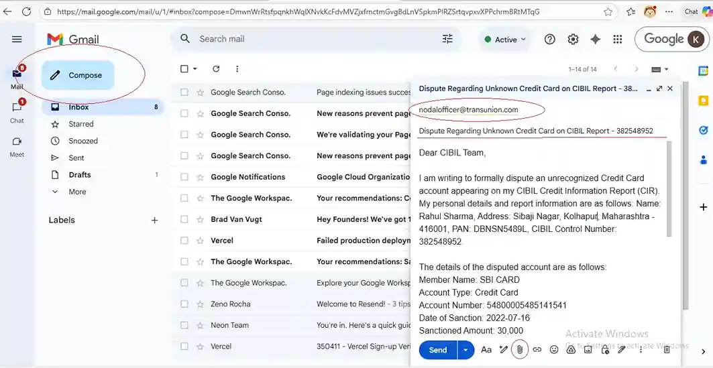Open the emoji picker in compose
This screenshot has height=368, width=713.
pos(554,349)
